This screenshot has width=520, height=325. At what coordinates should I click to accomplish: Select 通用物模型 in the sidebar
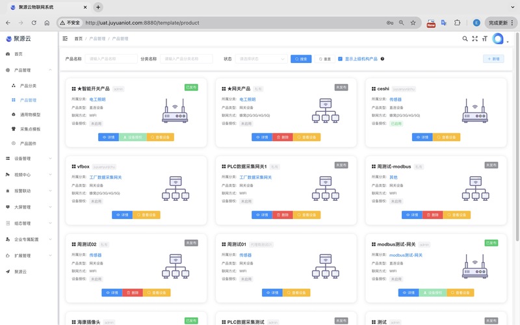[x=29, y=115]
